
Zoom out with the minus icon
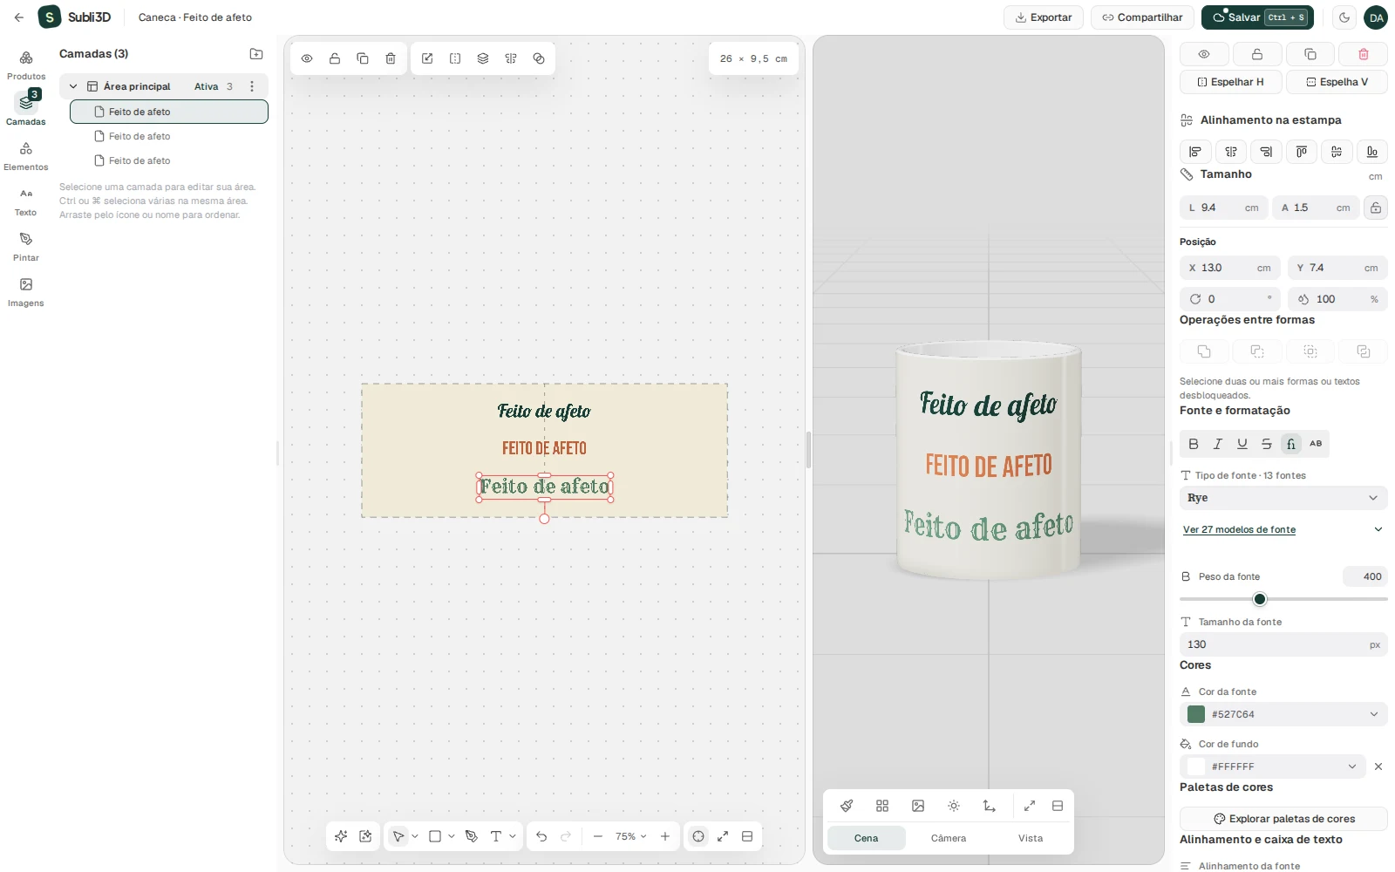(598, 836)
